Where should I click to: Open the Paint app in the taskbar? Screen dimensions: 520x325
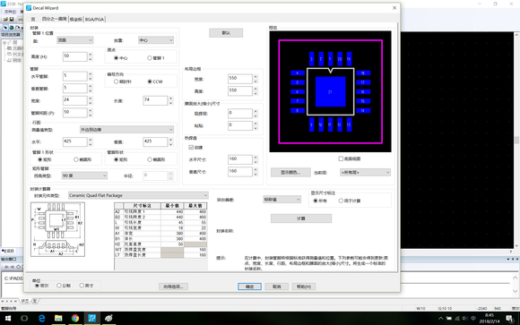pyautogui.click(x=108, y=319)
